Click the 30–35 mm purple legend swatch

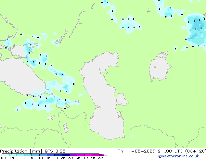point(73,155)
